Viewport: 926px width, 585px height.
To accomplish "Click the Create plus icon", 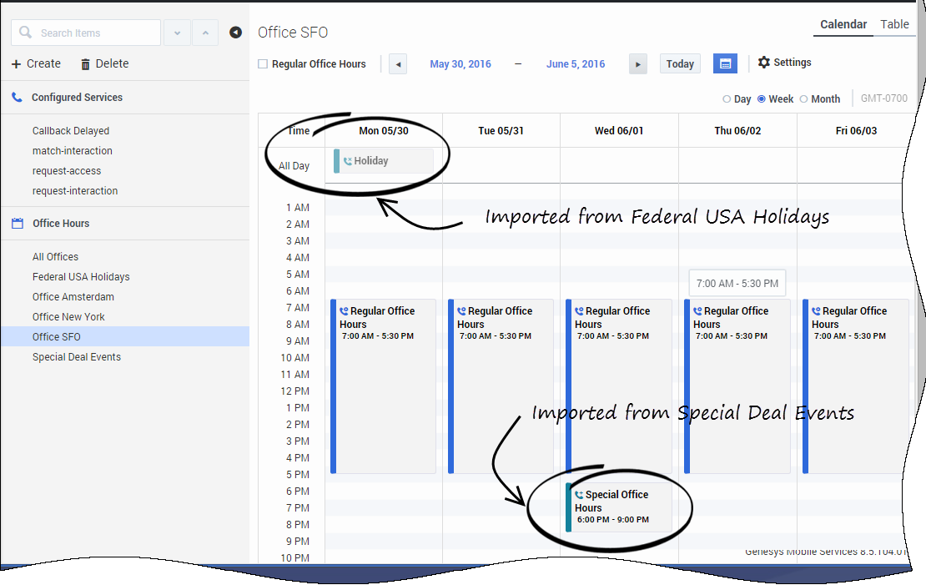I will tap(17, 64).
